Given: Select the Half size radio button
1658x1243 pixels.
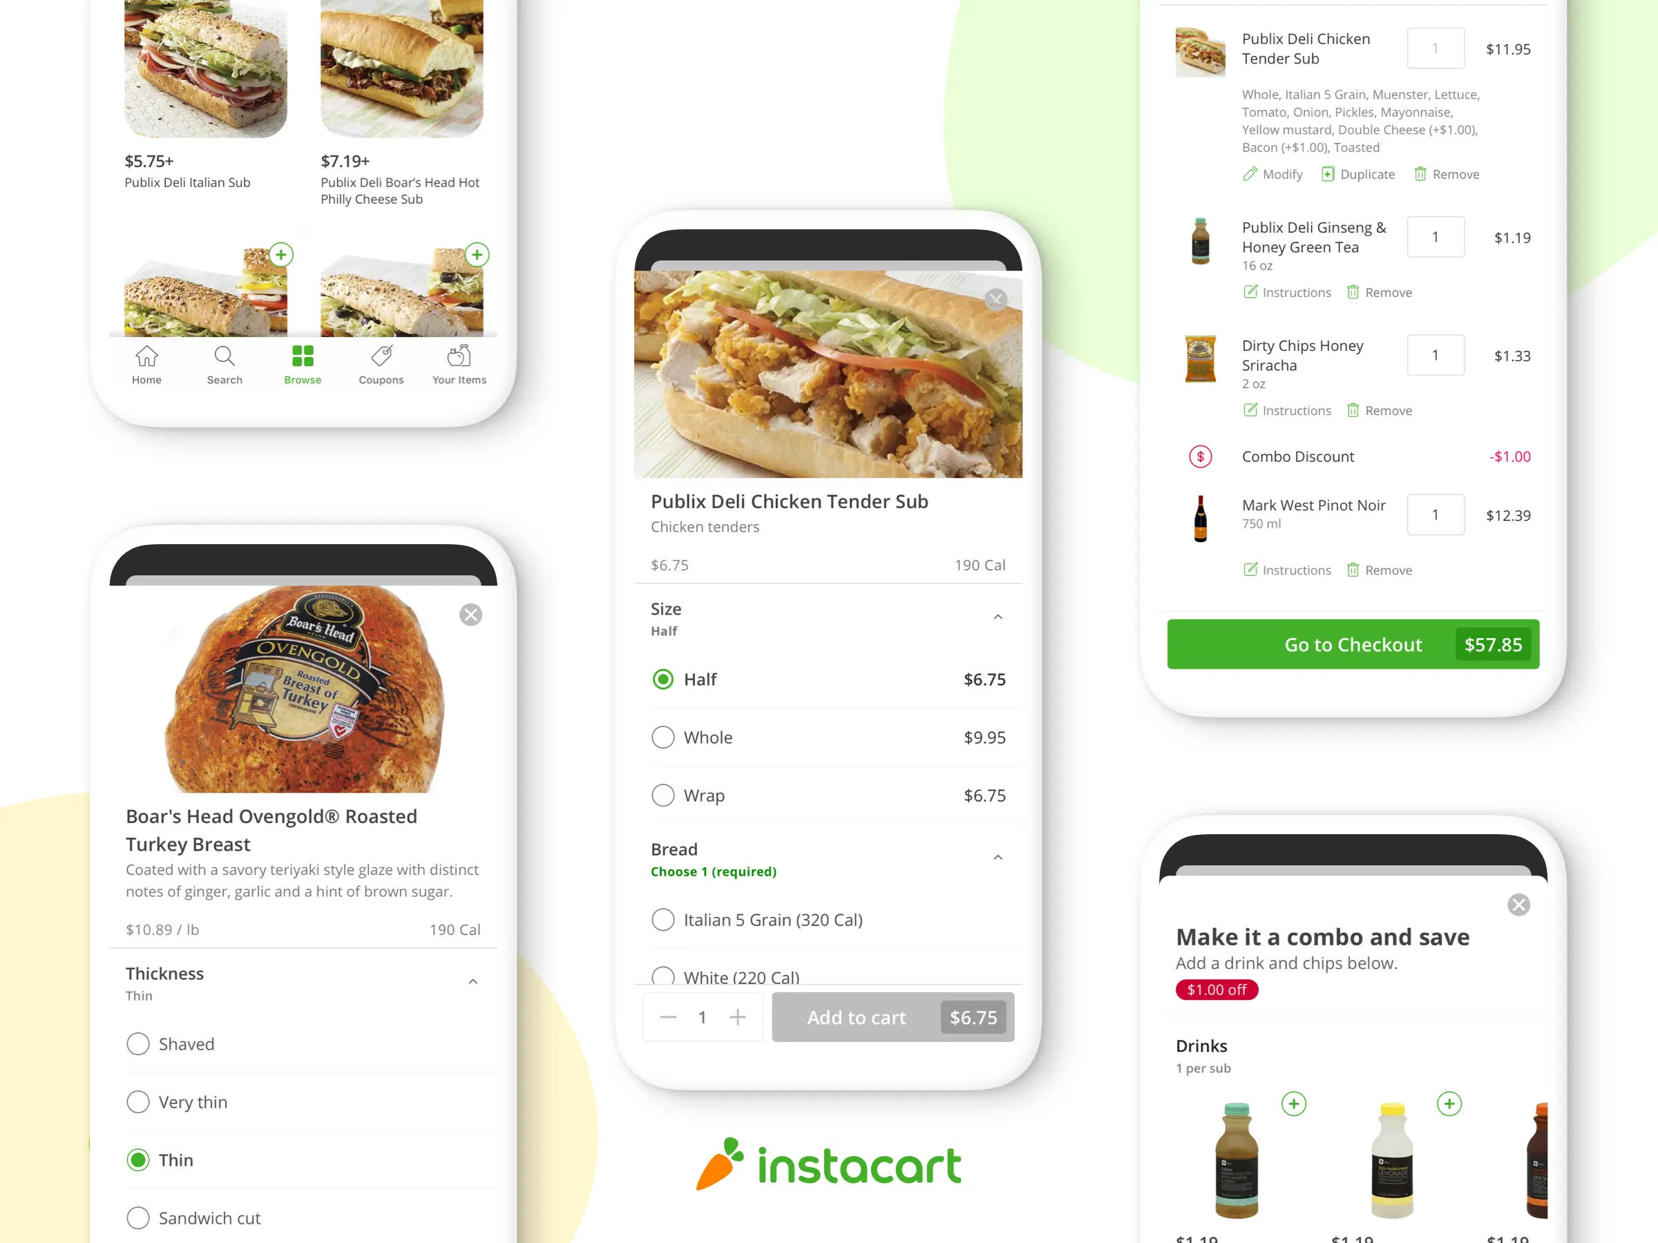Looking at the screenshot, I should pos(665,677).
